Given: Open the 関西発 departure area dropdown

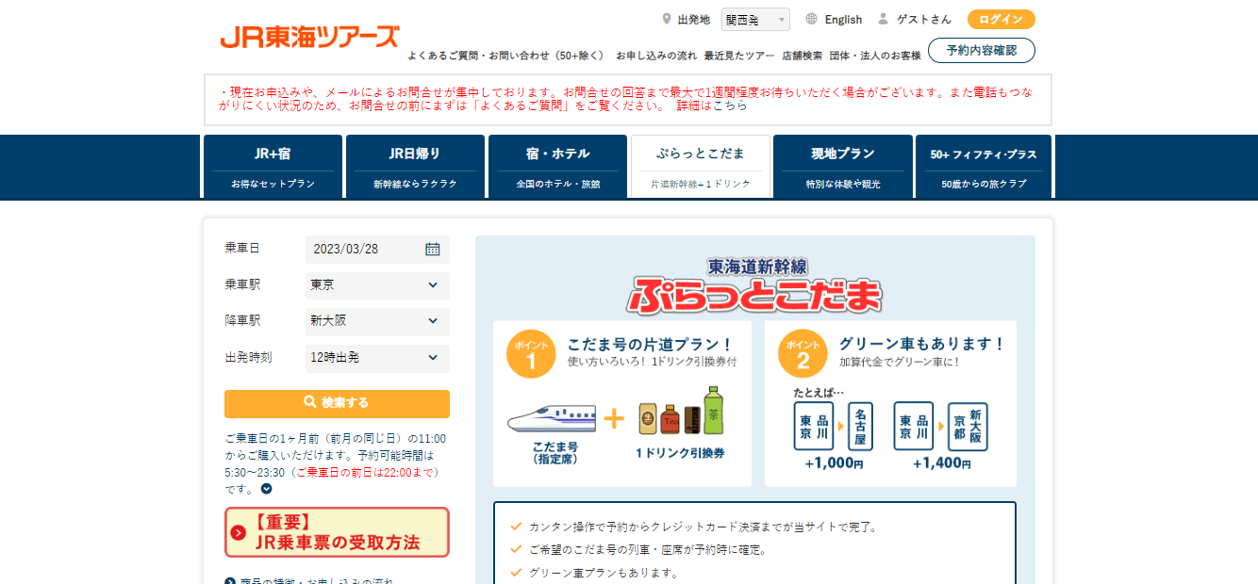Looking at the screenshot, I should click(x=754, y=19).
